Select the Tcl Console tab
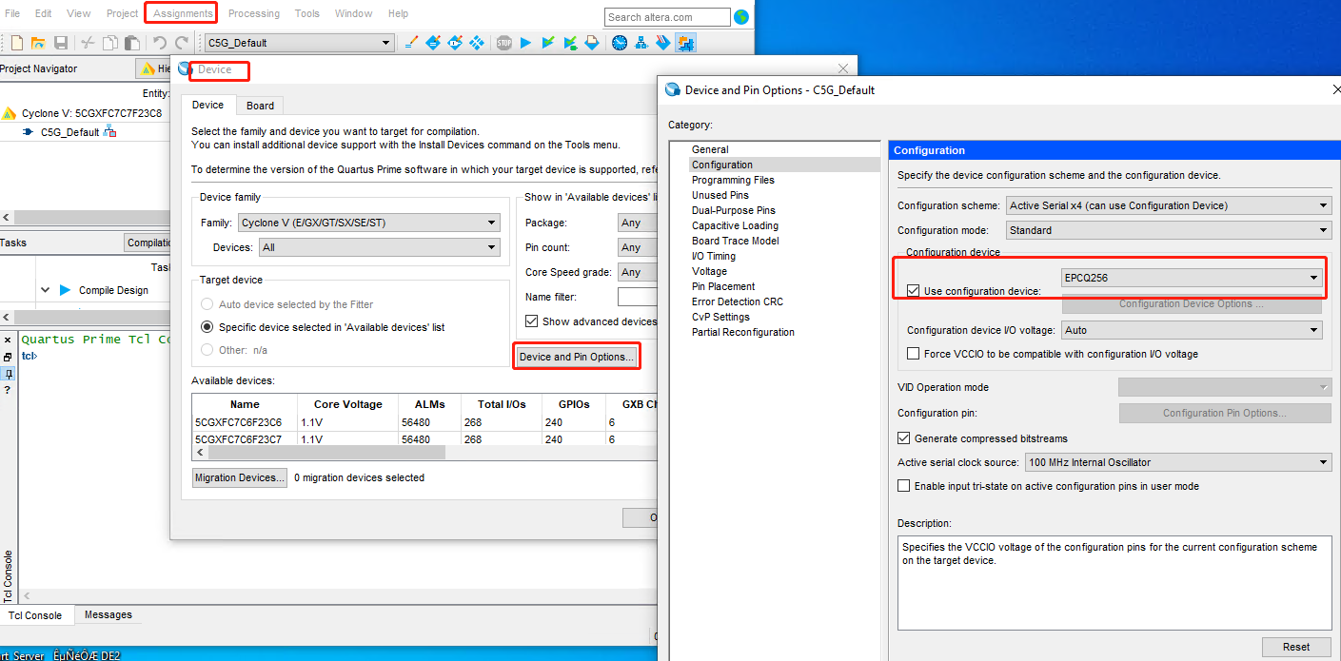 tap(36, 615)
